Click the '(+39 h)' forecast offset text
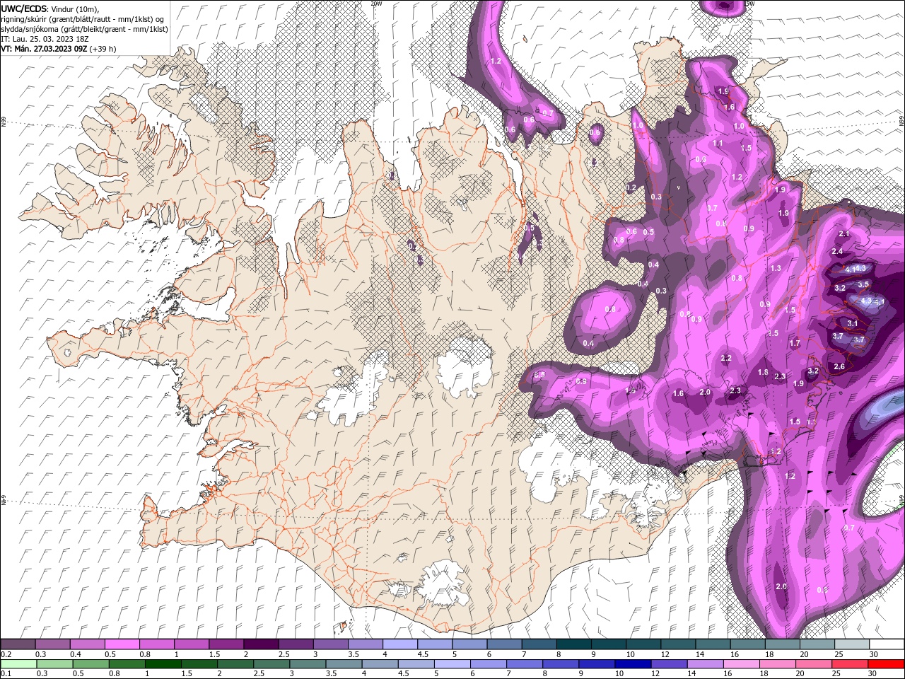Screen dimensions: 905x679 (x=103, y=49)
